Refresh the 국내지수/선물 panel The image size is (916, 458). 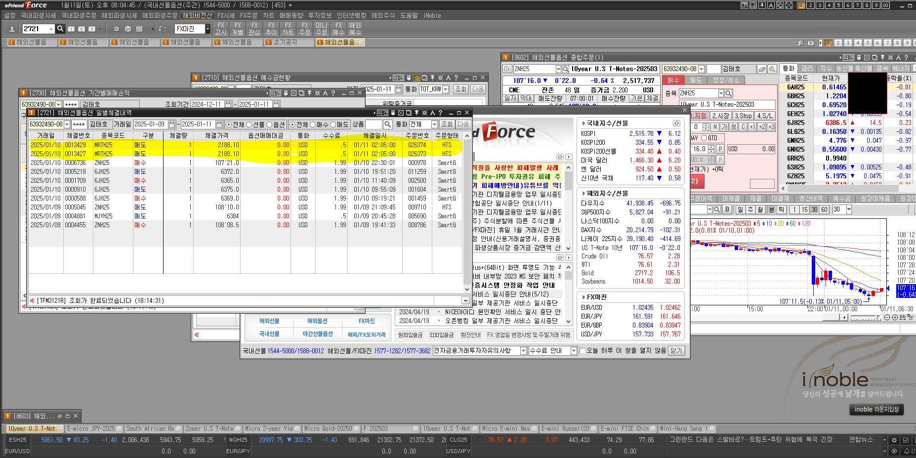point(676,124)
